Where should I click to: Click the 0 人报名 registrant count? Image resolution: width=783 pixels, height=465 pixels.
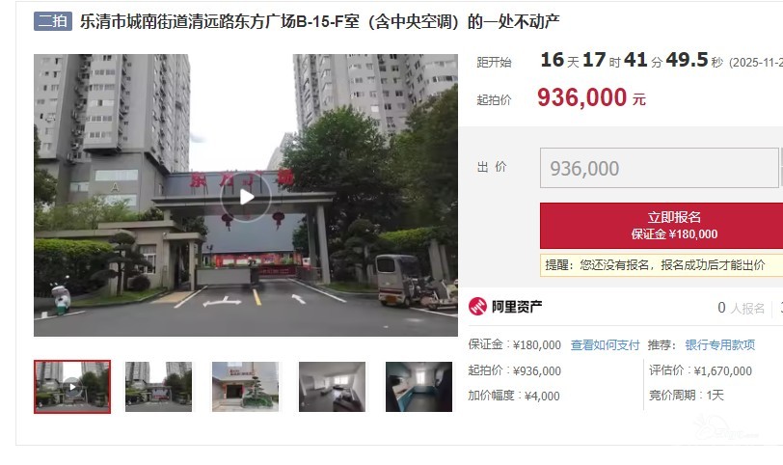741,308
